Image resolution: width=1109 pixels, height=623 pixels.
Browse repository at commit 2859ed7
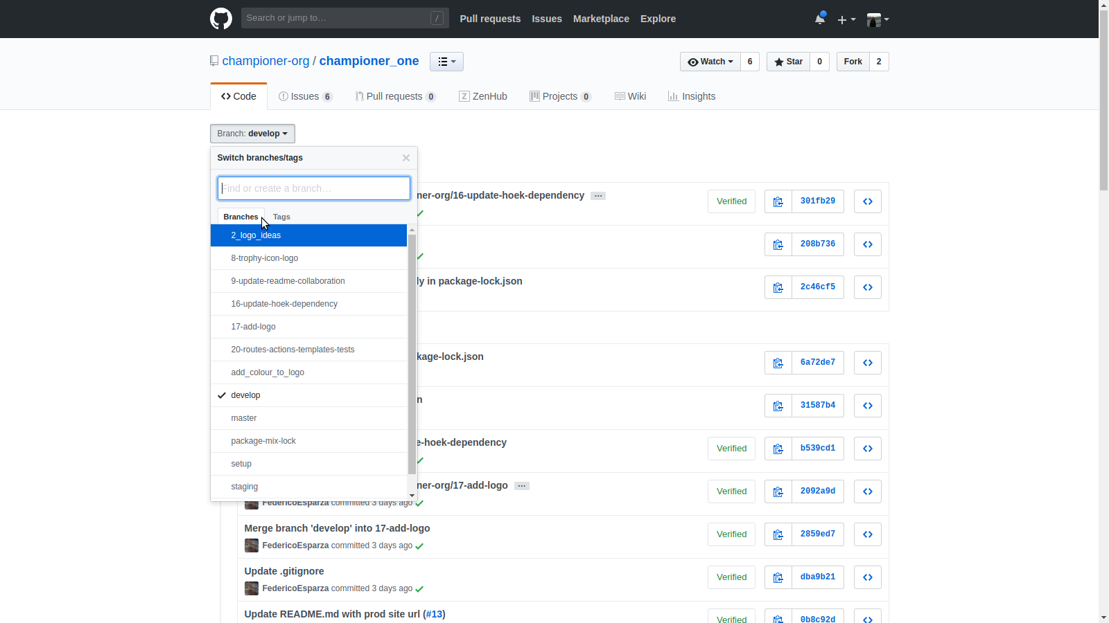point(868,534)
